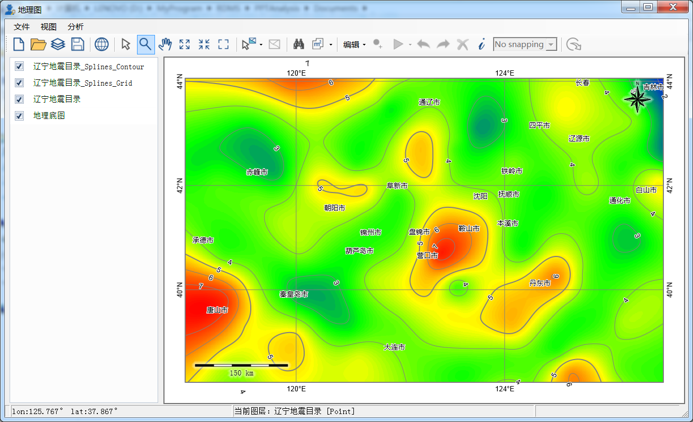The height and width of the screenshot is (422, 693).
Task: Click the redo arrow icon
Action: [443, 44]
